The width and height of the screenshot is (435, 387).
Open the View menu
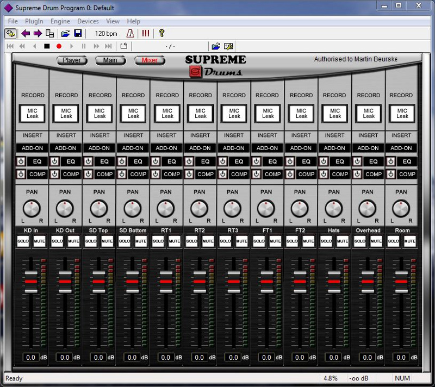tap(113, 21)
